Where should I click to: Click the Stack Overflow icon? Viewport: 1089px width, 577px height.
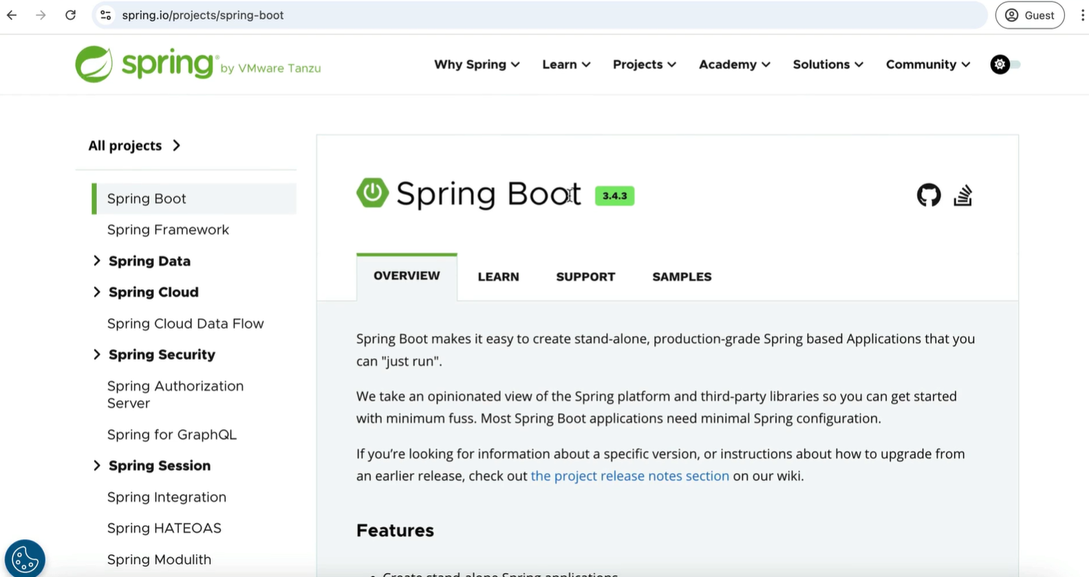(x=962, y=195)
